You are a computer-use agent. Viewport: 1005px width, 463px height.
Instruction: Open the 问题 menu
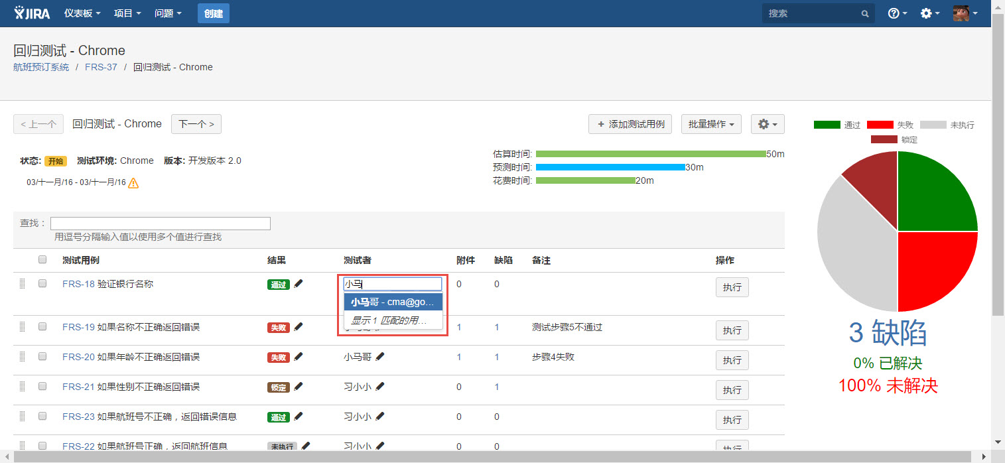coord(168,13)
